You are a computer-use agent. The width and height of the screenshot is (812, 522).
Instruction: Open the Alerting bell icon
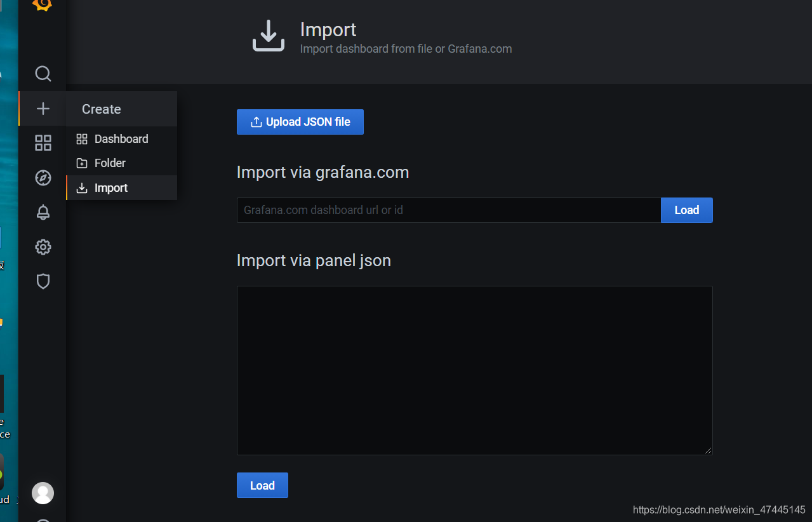43,212
